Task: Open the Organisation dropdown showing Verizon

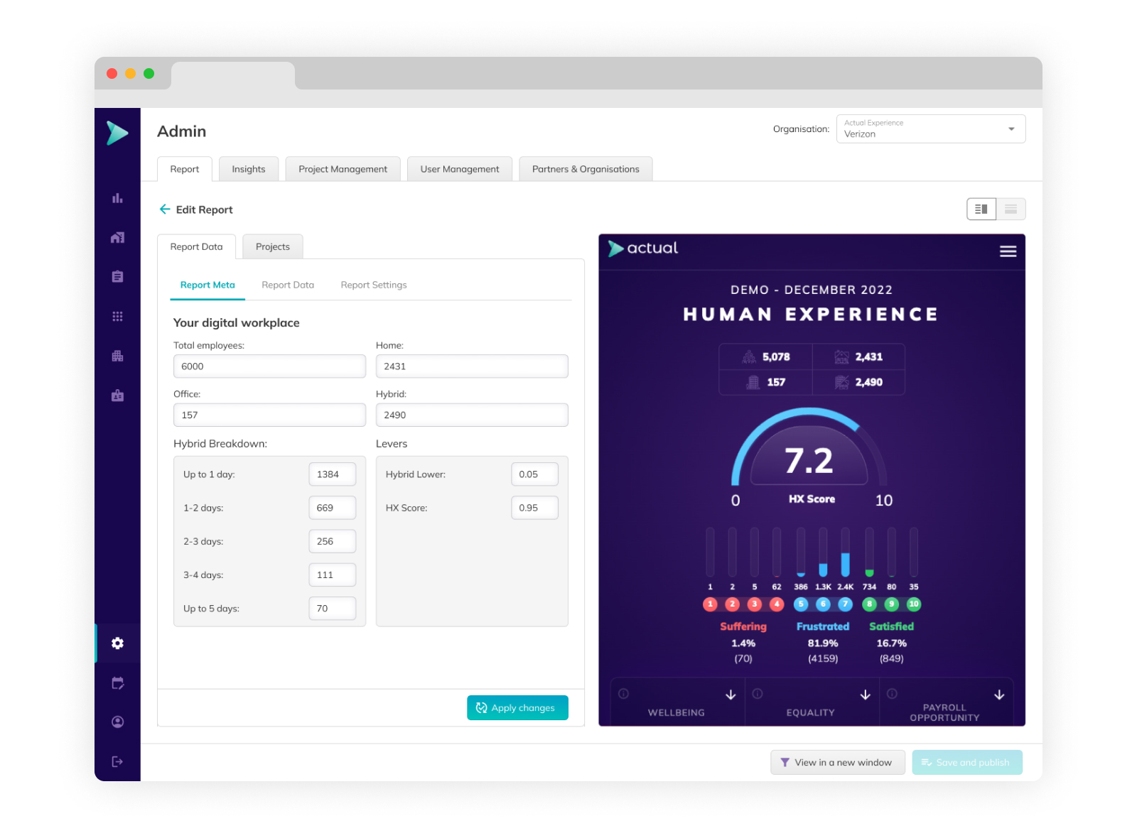Action: click(x=930, y=129)
